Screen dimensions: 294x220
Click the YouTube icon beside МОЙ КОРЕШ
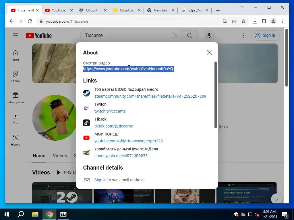point(86,138)
